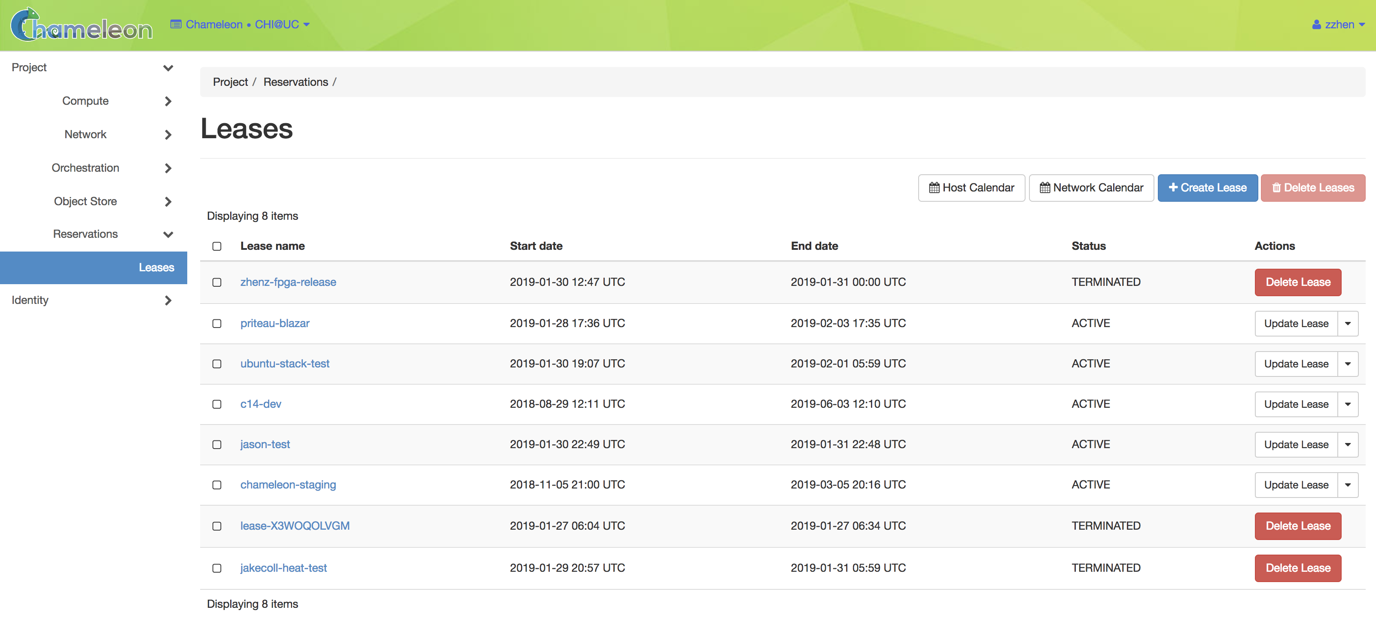This screenshot has width=1376, height=625.
Task: Delete the lease-X3WOQOLVGM lease
Action: pyautogui.click(x=1297, y=526)
